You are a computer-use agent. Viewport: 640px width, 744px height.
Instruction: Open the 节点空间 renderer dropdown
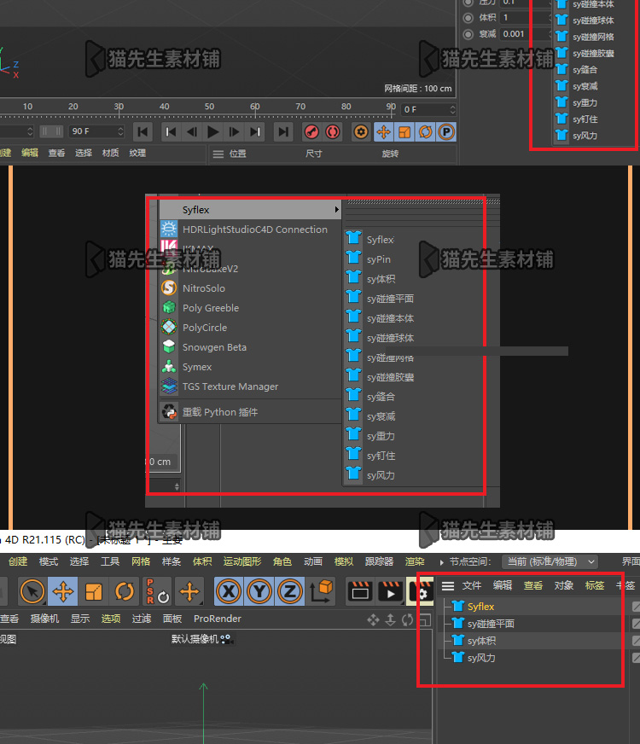coord(550,561)
